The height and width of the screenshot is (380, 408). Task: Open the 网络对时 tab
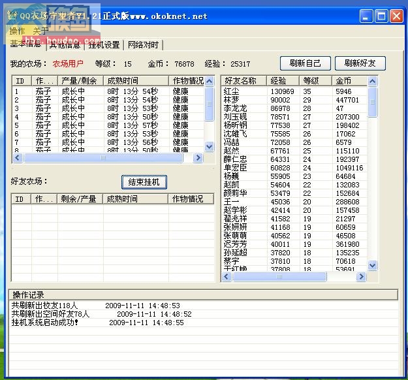click(143, 45)
